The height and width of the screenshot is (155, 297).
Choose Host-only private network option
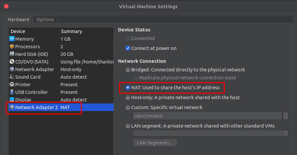click(128, 97)
